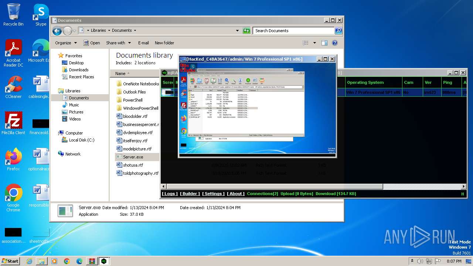Click the WinRAR taskbar button
The height and width of the screenshot is (266, 473).
point(92,261)
